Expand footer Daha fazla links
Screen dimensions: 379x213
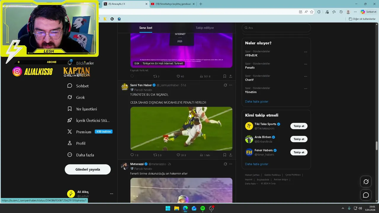[x=251, y=183]
